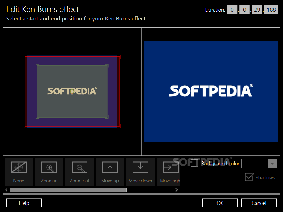Choose the Move right effect preset
Screen dimensions: 283x212
click(168, 172)
